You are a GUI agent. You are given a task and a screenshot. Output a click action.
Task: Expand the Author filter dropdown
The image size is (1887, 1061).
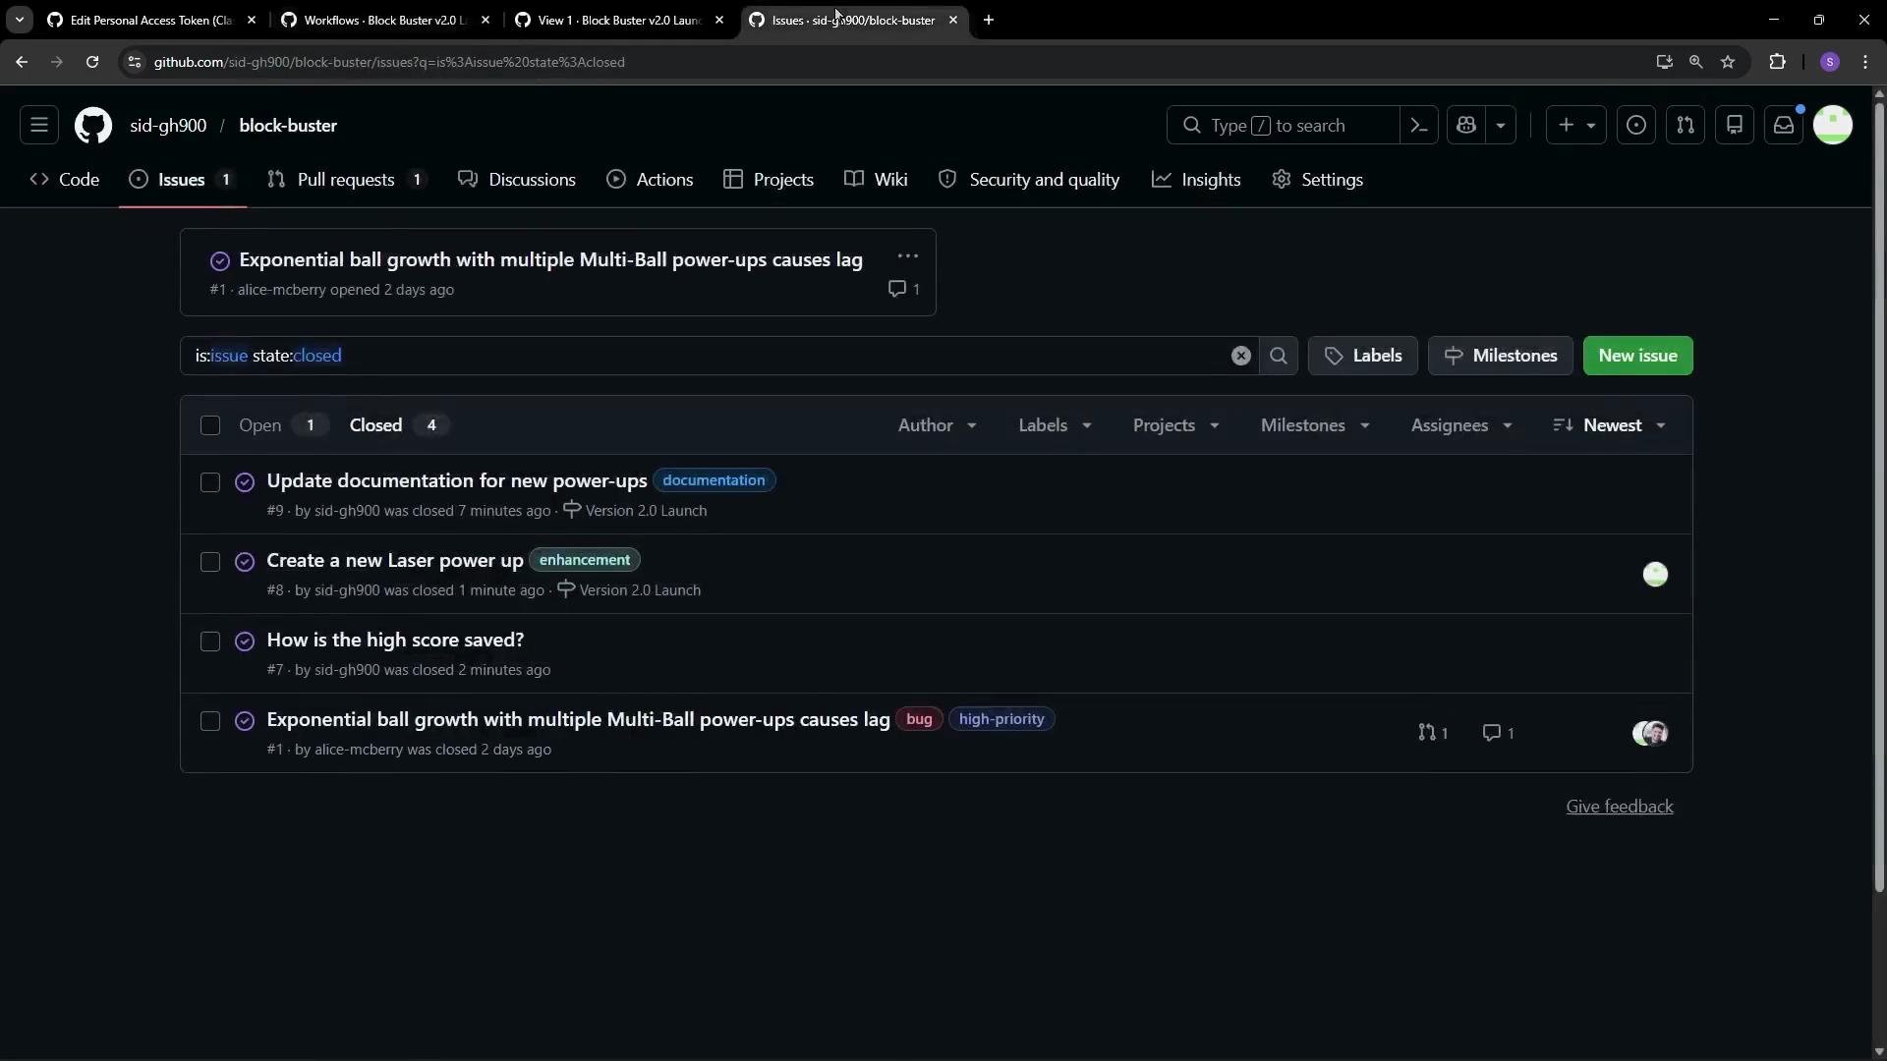(938, 425)
